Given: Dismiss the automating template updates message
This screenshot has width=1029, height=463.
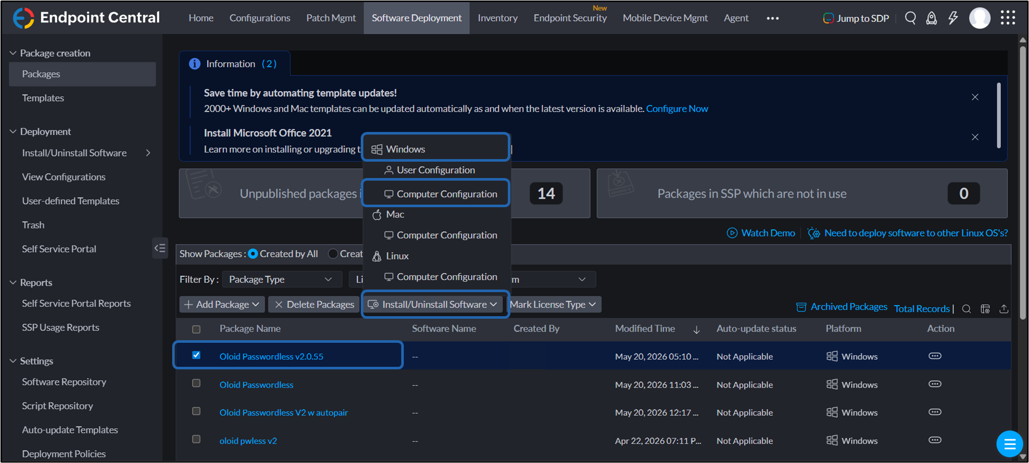Looking at the screenshot, I should (975, 97).
